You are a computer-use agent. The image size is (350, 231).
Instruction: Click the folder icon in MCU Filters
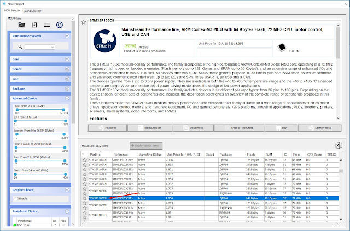tap(21, 25)
